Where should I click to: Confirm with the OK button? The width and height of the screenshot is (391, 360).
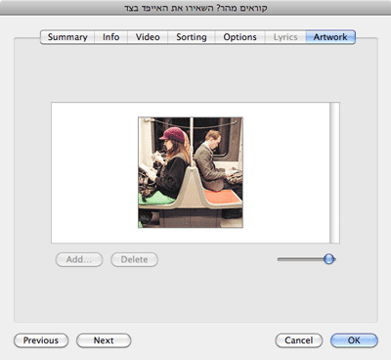coord(354,340)
